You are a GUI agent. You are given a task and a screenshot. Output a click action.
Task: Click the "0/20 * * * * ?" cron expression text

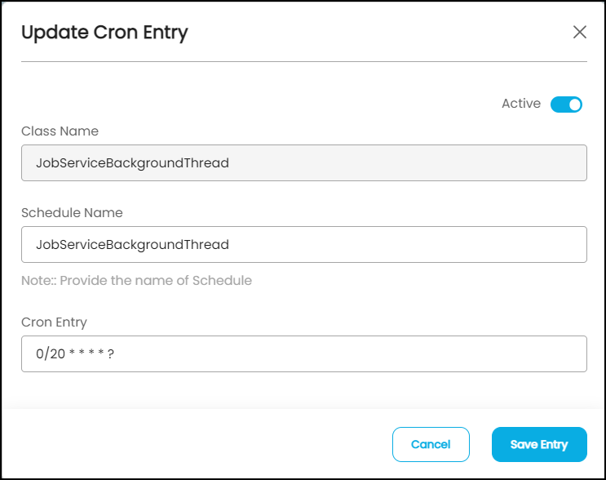[75, 354]
